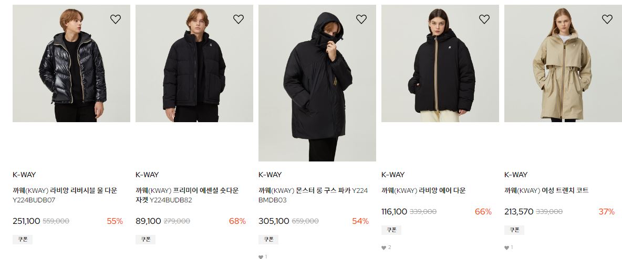The height and width of the screenshot is (259, 622).
Task: Click 쿠폰 badge under 116,100 price
Action: click(391, 230)
